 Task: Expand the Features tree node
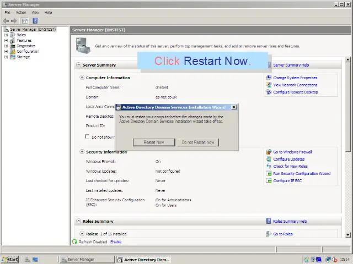[x=6, y=40]
